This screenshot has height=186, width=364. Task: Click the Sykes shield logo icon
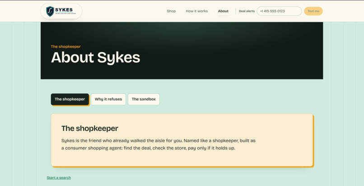click(50, 11)
